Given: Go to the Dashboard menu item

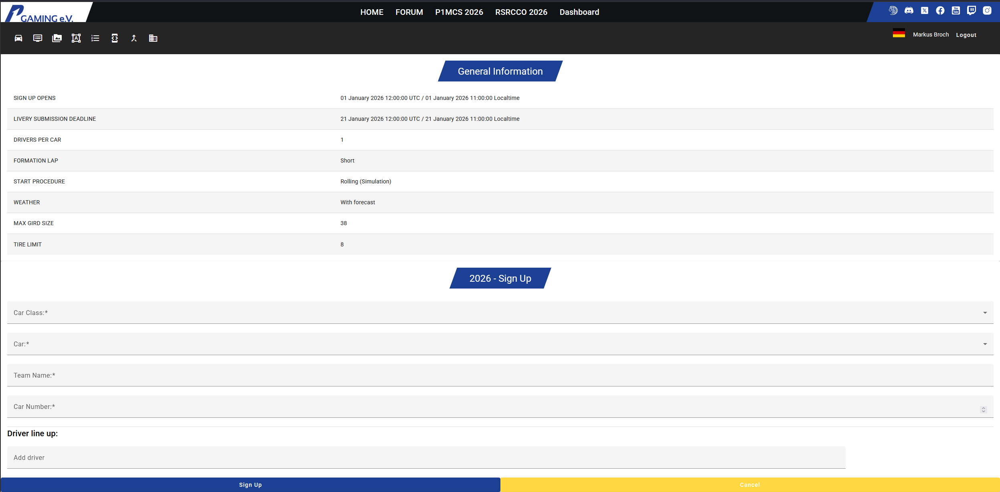Looking at the screenshot, I should click(x=579, y=12).
